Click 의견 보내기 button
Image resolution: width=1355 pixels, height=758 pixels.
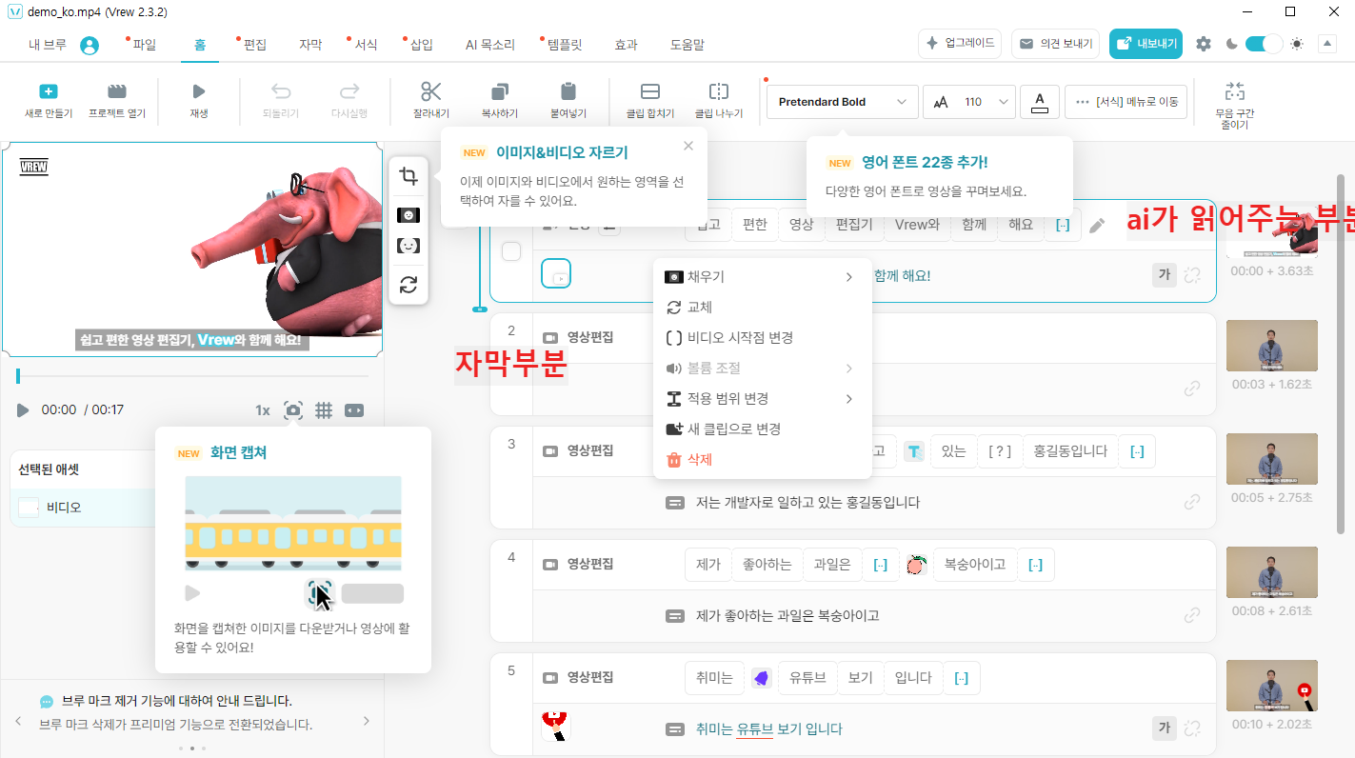click(1056, 44)
